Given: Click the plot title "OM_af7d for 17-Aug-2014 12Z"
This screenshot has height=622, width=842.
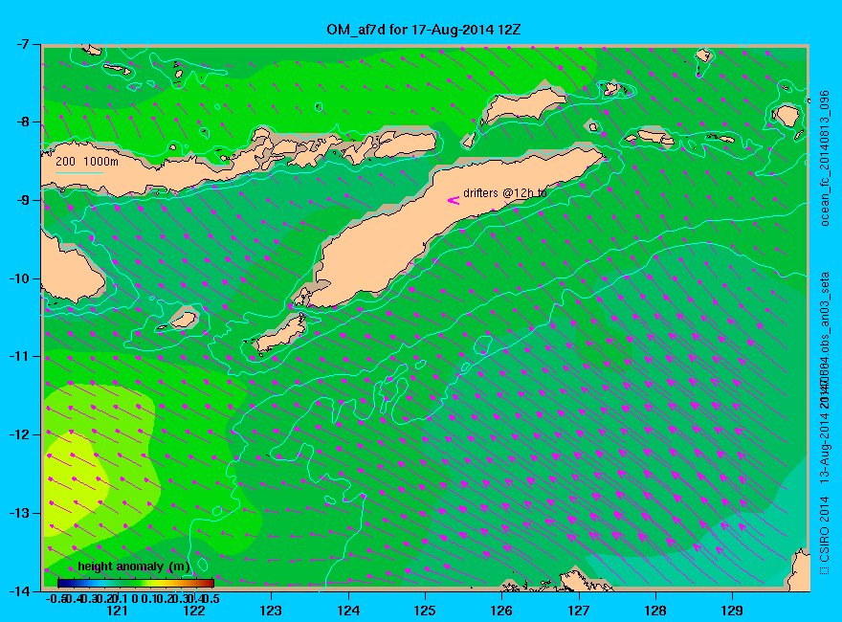Looking at the screenshot, I should click(x=424, y=30).
